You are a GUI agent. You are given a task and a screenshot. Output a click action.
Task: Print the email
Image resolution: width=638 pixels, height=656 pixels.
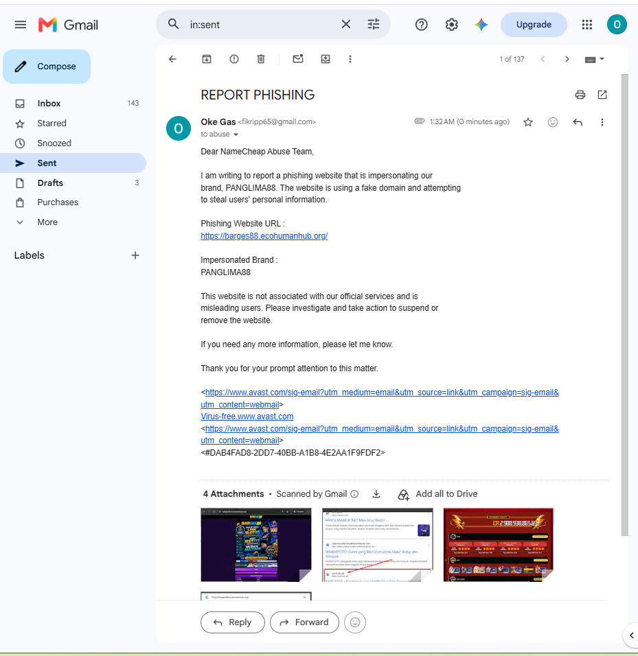pos(580,95)
